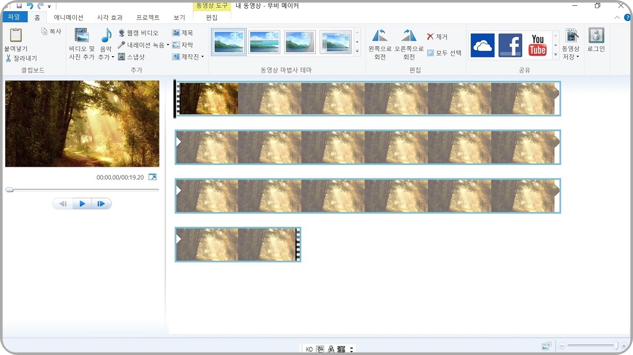Open the 동영상 저장 dropdown arrow
The width and height of the screenshot is (633, 355).
pyautogui.click(x=578, y=57)
